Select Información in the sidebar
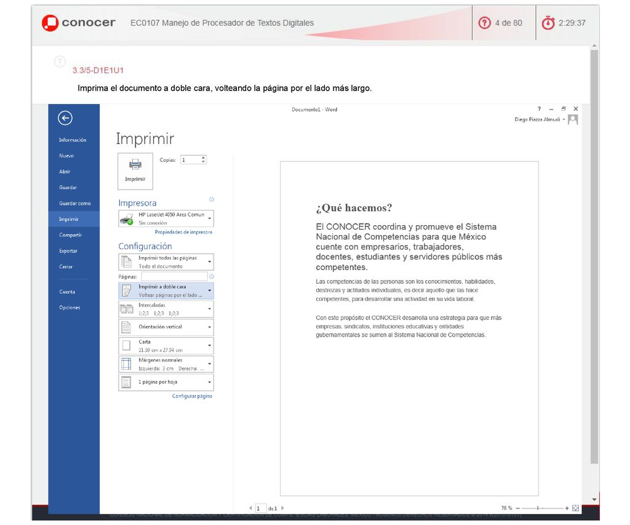Screen dimensions: 630x525 point(73,140)
